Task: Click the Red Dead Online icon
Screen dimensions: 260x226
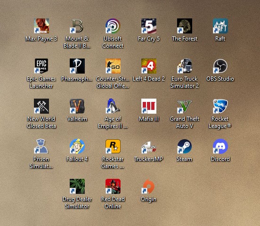Action: pyautogui.click(x=113, y=186)
